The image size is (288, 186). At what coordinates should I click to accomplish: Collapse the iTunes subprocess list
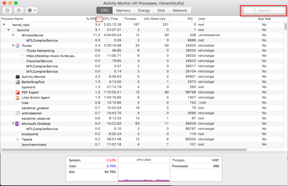coord(13,46)
